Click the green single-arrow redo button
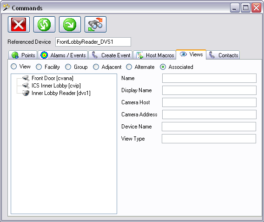Image resolution: width=264 pixels, height=222 pixels. coord(70,25)
